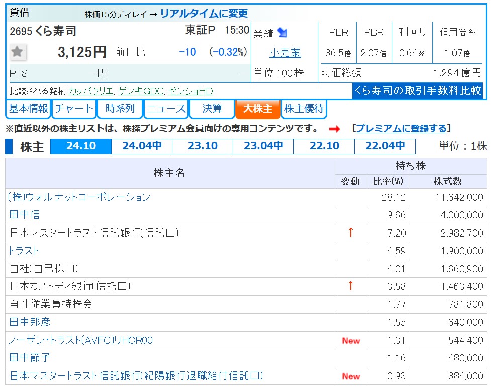Click the 株式数 column header
This screenshot has width=493, height=390.
448,181
